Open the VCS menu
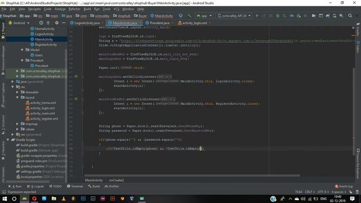 [x=116, y=9]
